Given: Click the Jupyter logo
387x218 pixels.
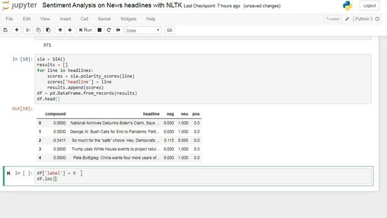Looking at the screenshot, I should pos(19,5).
